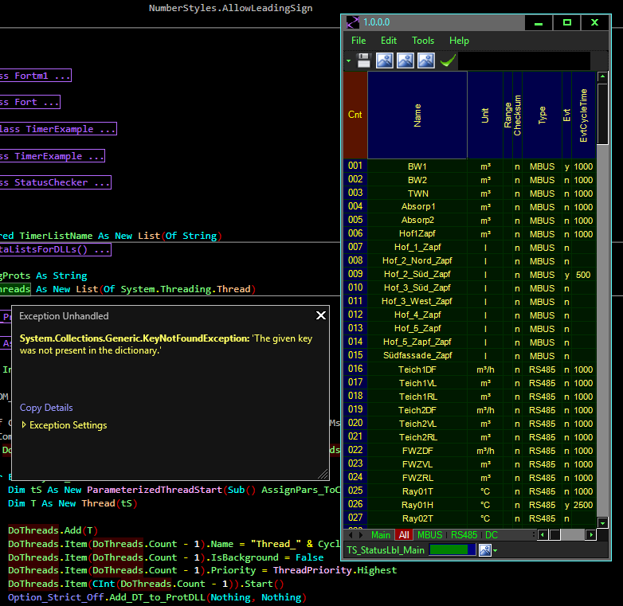Open the toolbar overflow dropdown arrow
The height and width of the screenshot is (606, 623).
tap(348, 61)
